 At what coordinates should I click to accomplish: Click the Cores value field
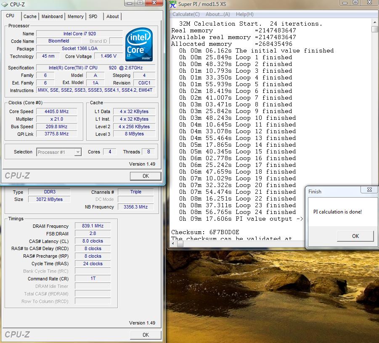[110, 152]
